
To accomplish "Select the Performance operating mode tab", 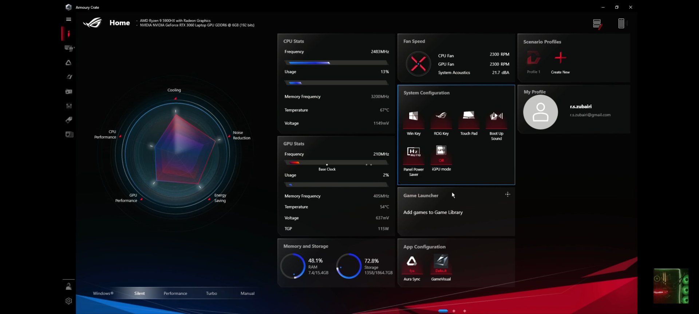I will (x=175, y=293).
